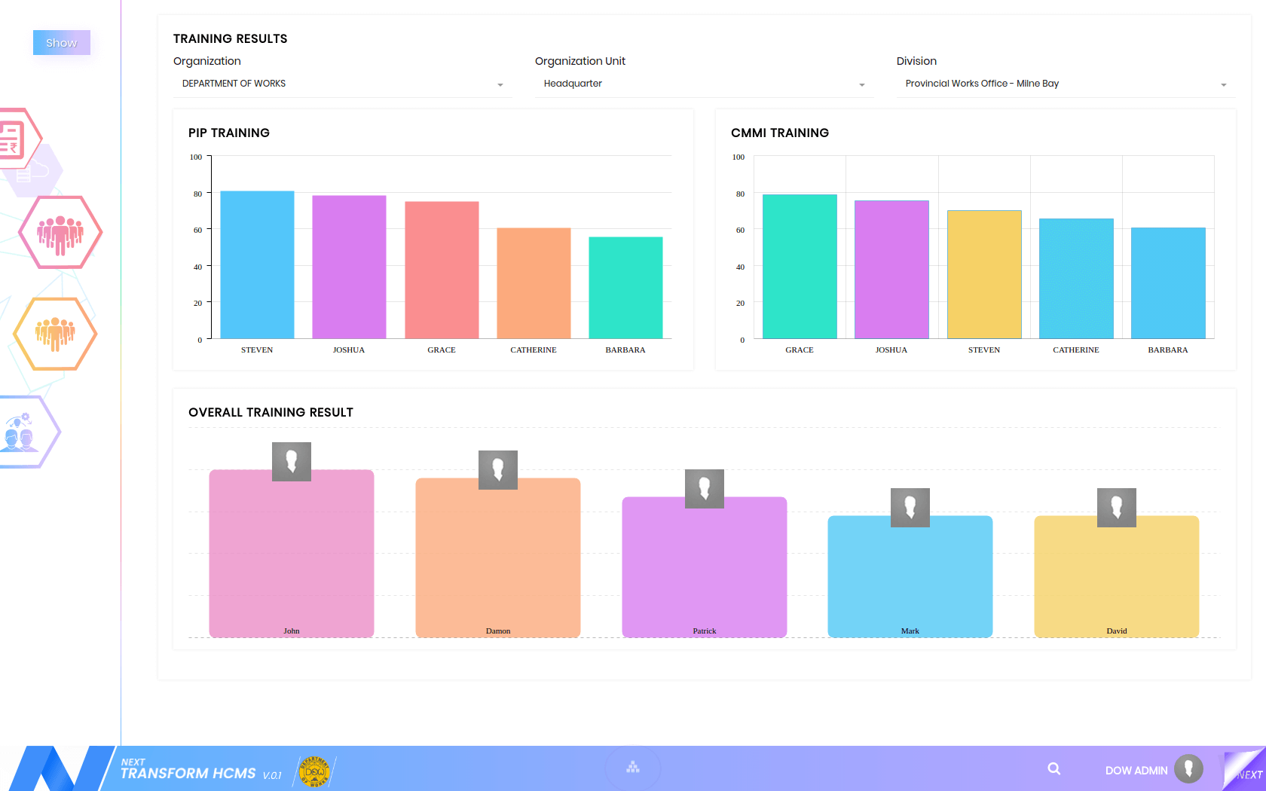Screen dimensions: 1266x791
Task: Expand the Division dropdown arrow
Action: pyautogui.click(x=1223, y=84)
